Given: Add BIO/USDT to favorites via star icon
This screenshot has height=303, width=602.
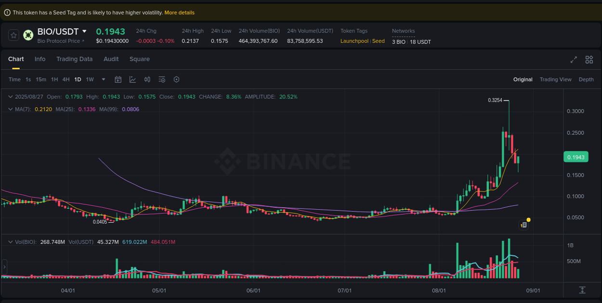Looking at the screenshot, I should [x=13, y=35].
